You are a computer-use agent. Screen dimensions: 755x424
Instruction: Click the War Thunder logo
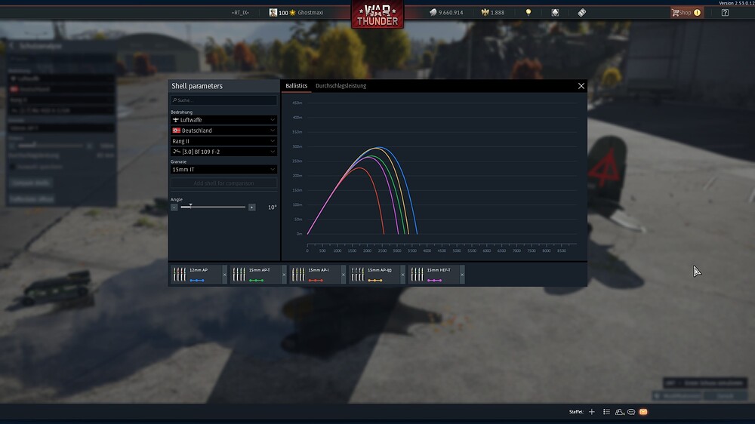point(377,14)
